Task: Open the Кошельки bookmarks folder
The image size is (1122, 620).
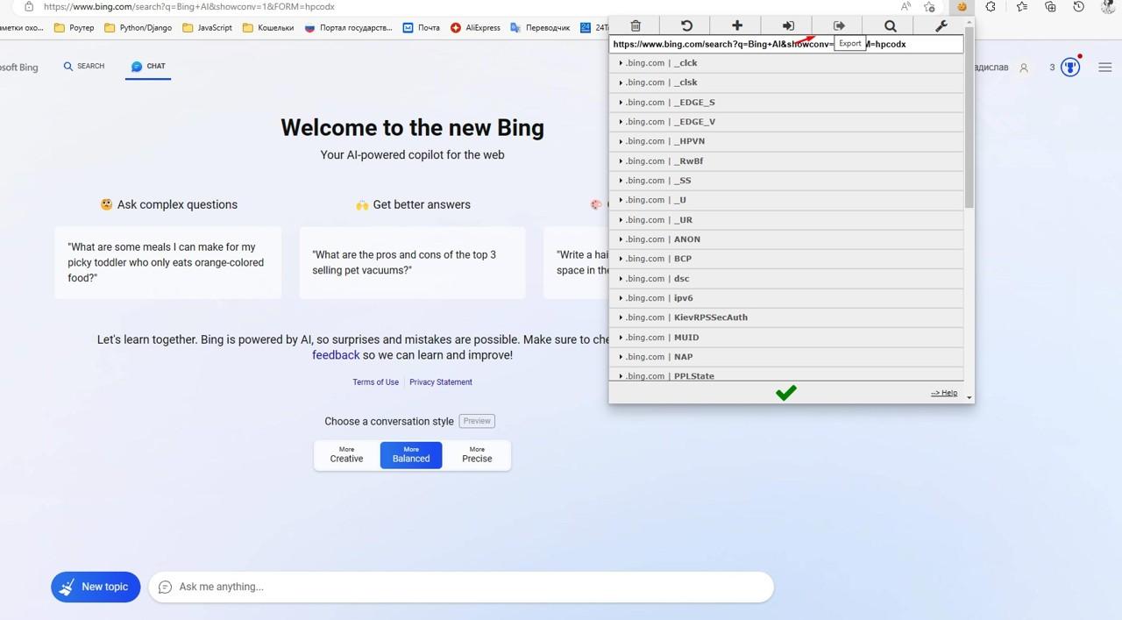Action: (x=268, y=28)
